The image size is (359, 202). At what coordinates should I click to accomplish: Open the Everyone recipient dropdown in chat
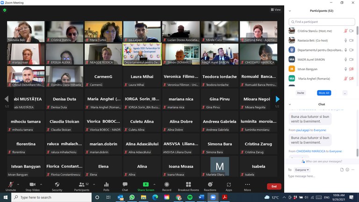click(302, 170)
